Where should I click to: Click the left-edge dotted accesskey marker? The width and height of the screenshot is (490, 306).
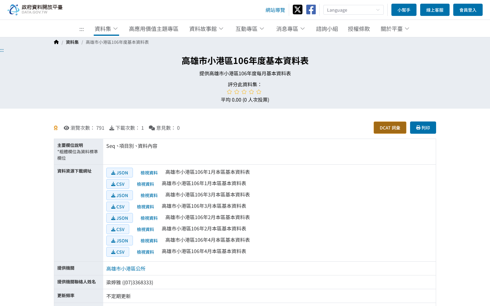point(2,50)
